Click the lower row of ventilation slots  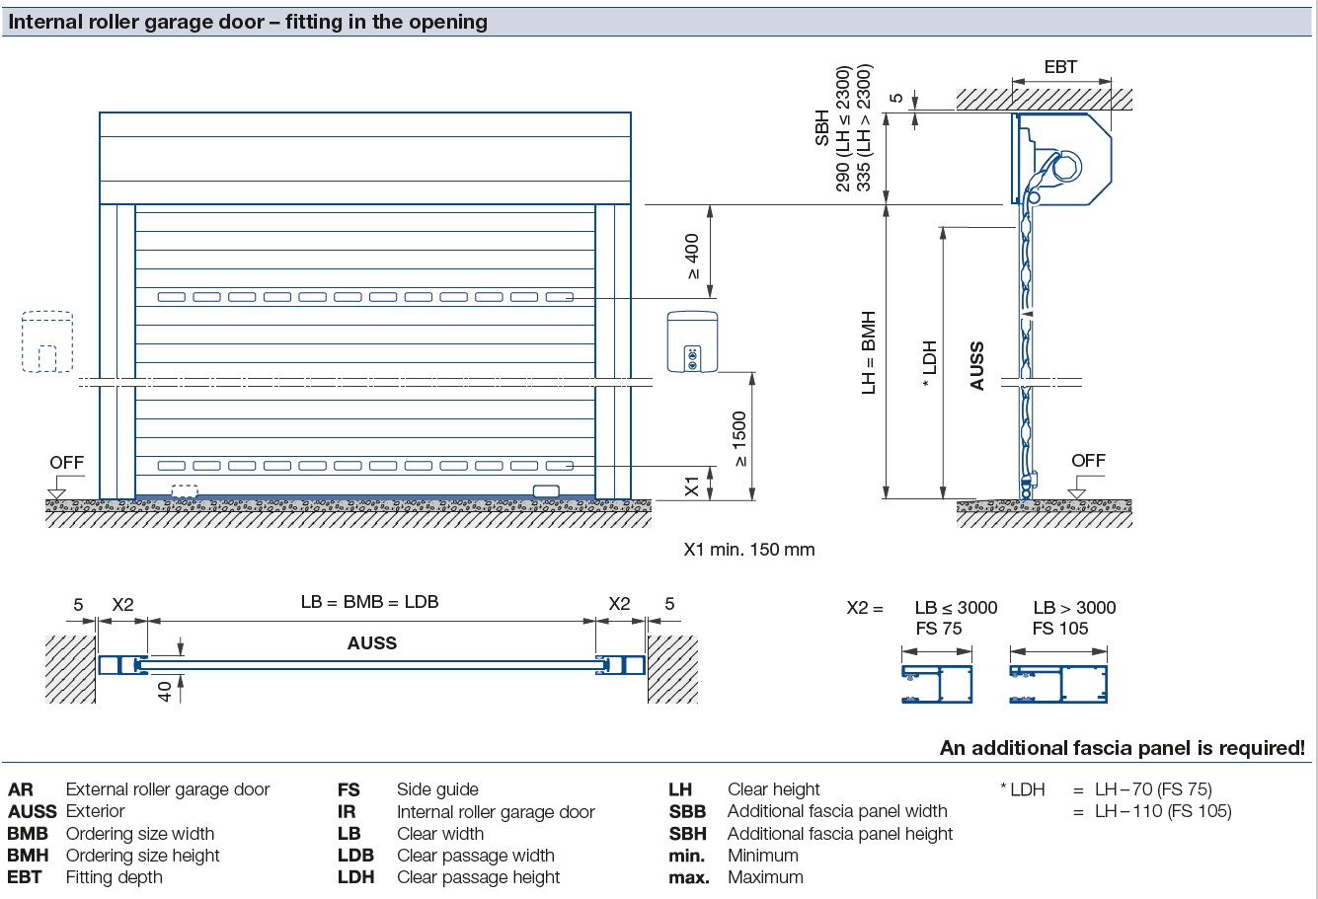coord(365,465)
